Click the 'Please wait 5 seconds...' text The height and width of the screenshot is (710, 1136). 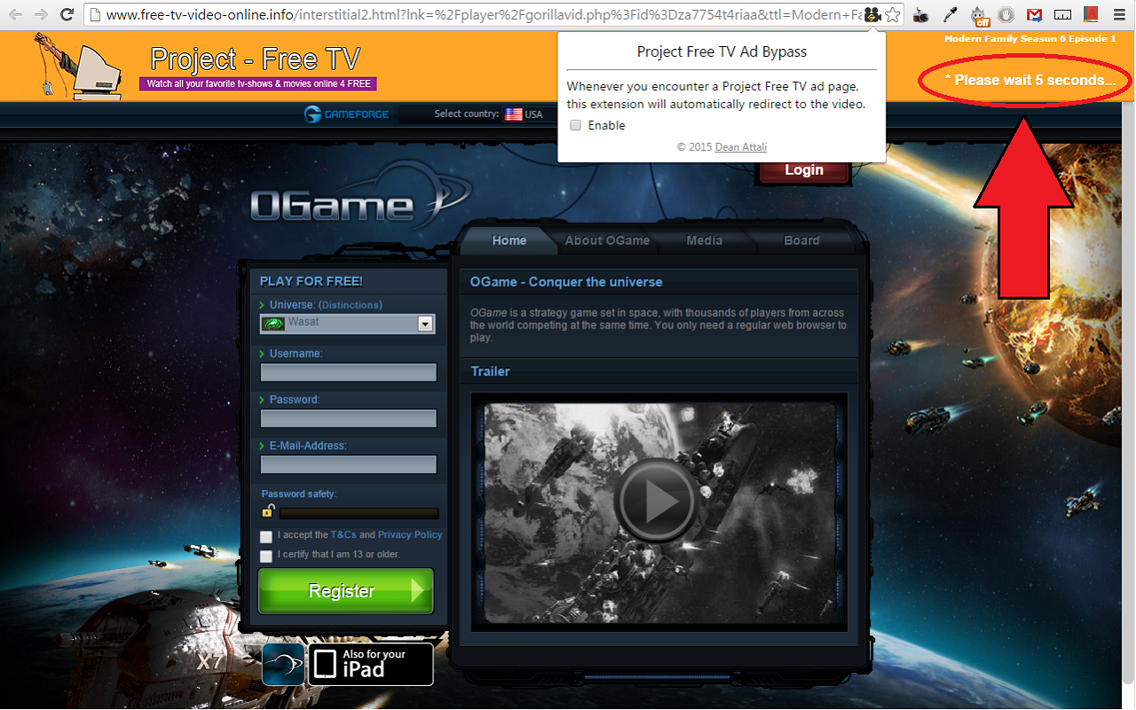coord(1030,81)
